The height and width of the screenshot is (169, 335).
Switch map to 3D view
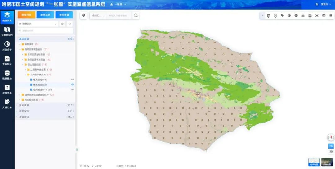click(331, 152)
